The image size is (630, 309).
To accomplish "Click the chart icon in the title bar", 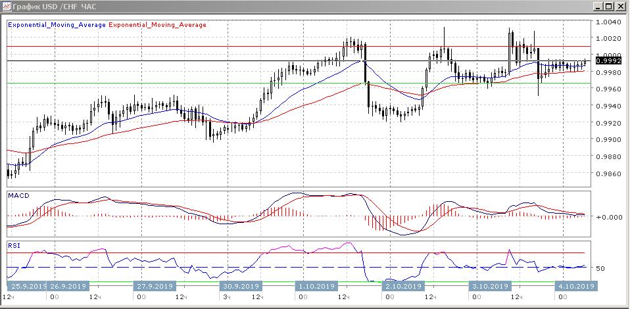I will [x=7, y=7].
